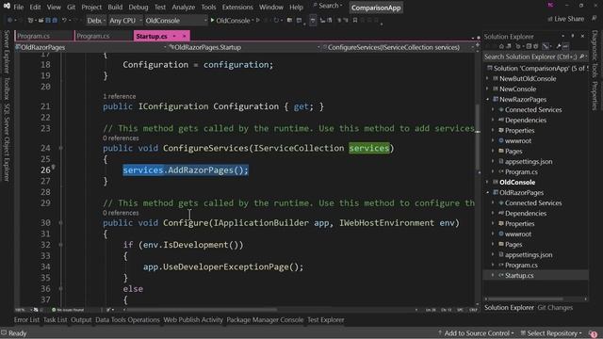The height and width of the screenshot is (339, 603).
Task: Click the Save All toolbar icon
Action: 55,20
